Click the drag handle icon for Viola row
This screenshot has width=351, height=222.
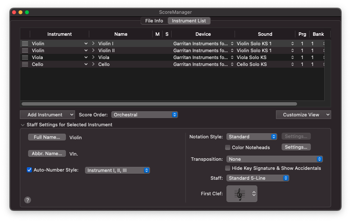pyautogui.click(x=25, y=57)
